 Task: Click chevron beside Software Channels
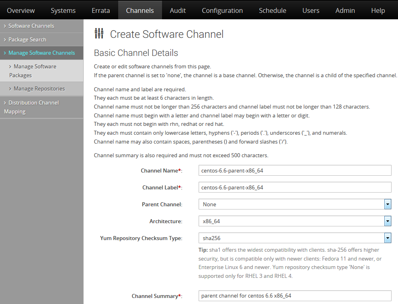coord(5,26)
